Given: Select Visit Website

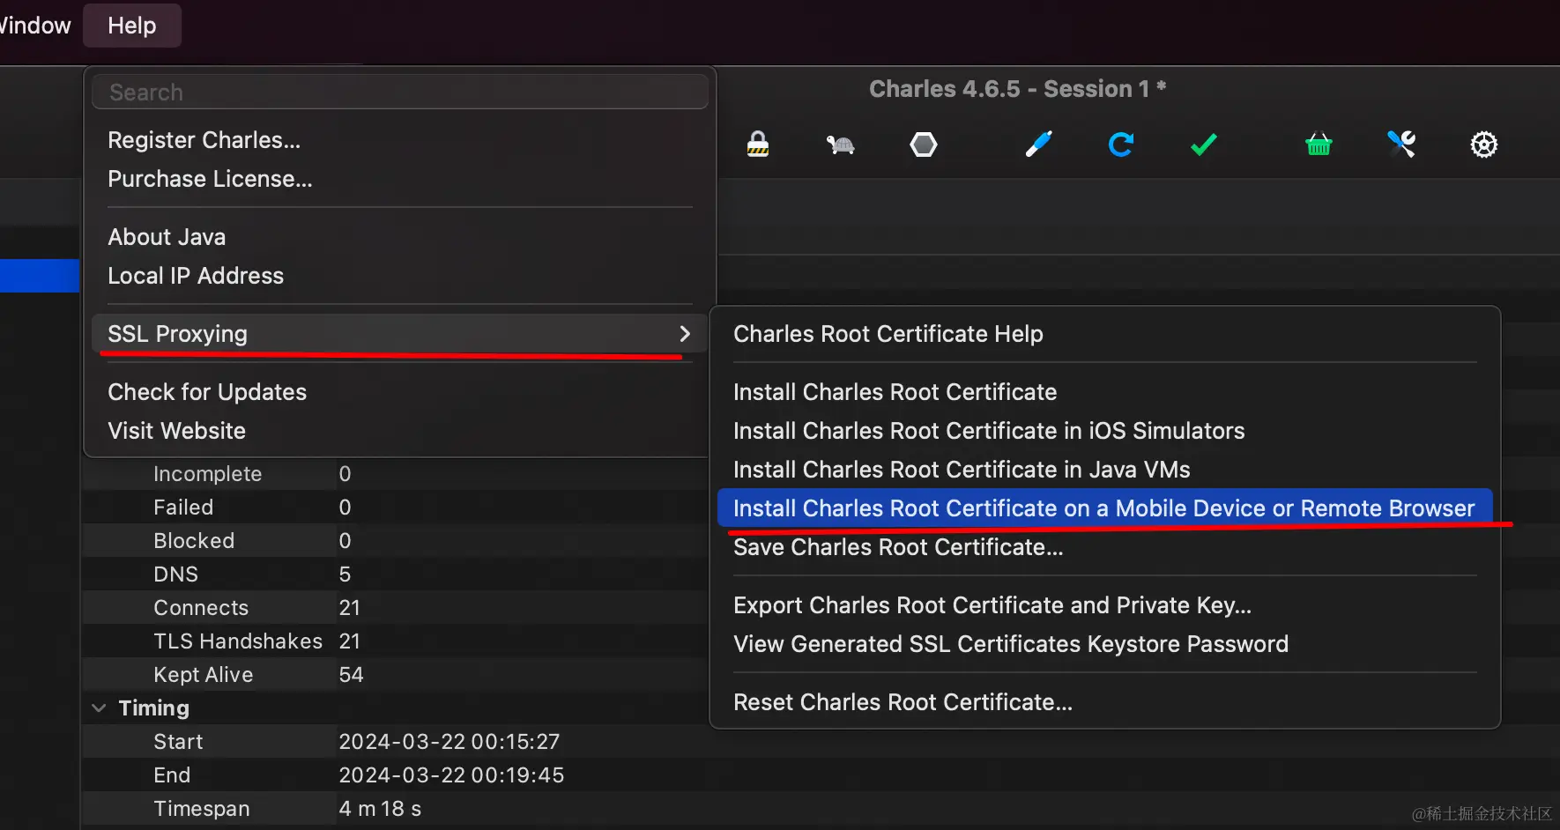Looking at the screenshot, I should (x=400, y=431).
